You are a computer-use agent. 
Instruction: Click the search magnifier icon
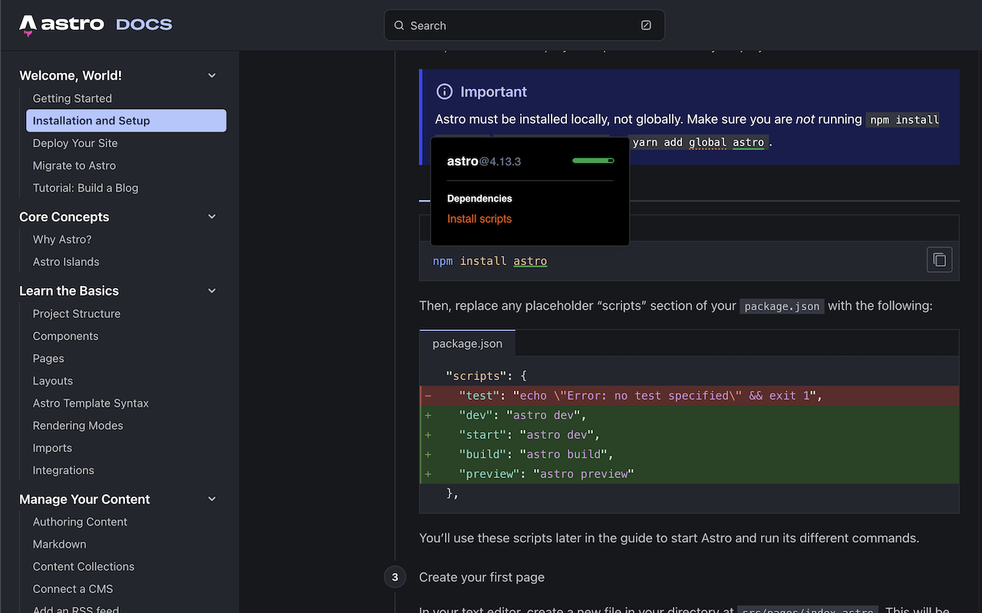399,25
